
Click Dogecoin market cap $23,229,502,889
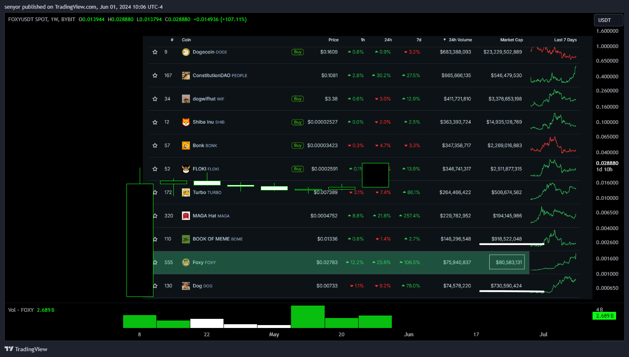[503, 52]
